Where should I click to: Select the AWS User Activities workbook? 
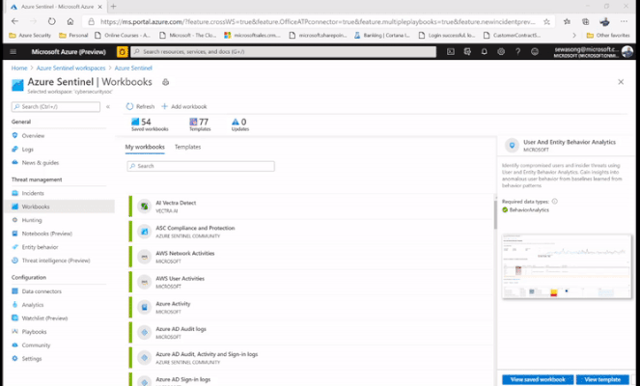[x=311, y=283]
